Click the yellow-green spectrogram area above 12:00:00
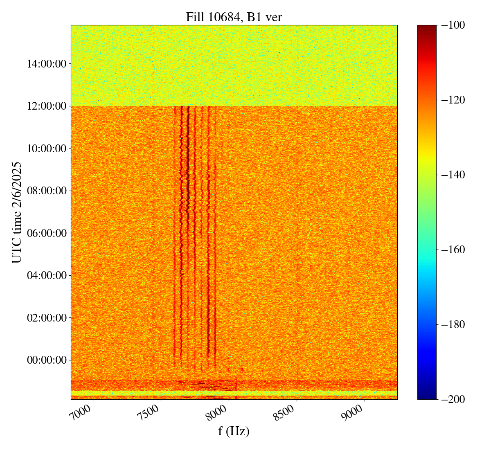 [234, 65]
